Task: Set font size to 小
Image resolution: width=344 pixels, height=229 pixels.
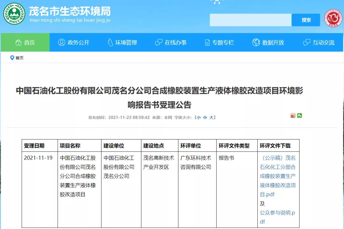Action: (198, 118)
